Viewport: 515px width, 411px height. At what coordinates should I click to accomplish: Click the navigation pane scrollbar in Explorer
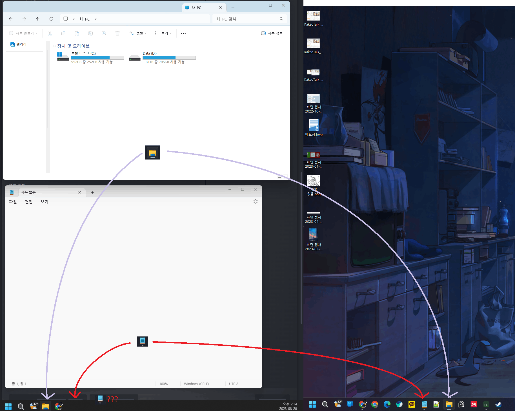point(48,89)
